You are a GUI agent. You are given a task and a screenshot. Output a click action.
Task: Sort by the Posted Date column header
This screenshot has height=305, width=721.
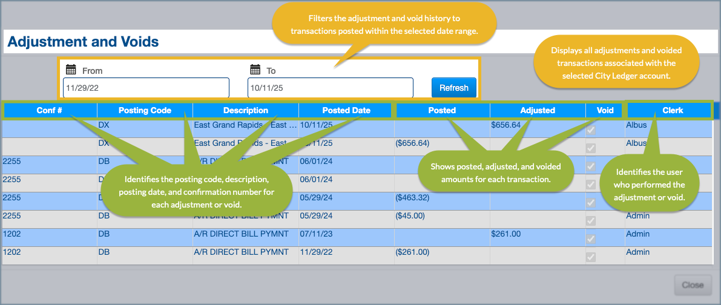point(346,110)
